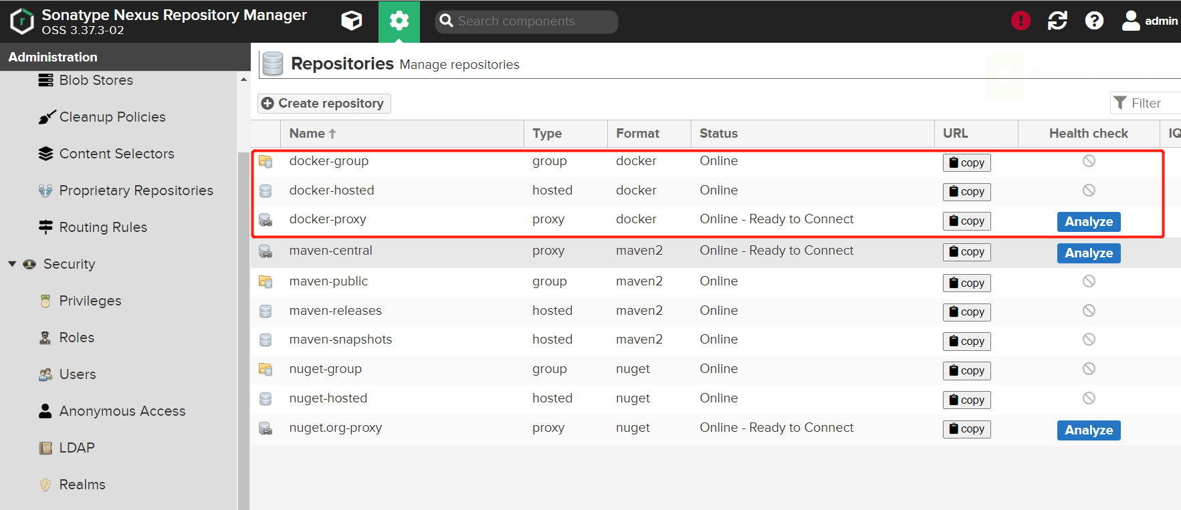Analyze the nuget.org-proxy repository
The width and height of the screenshot is (1181, 510).
click(x=1089, y=430)
